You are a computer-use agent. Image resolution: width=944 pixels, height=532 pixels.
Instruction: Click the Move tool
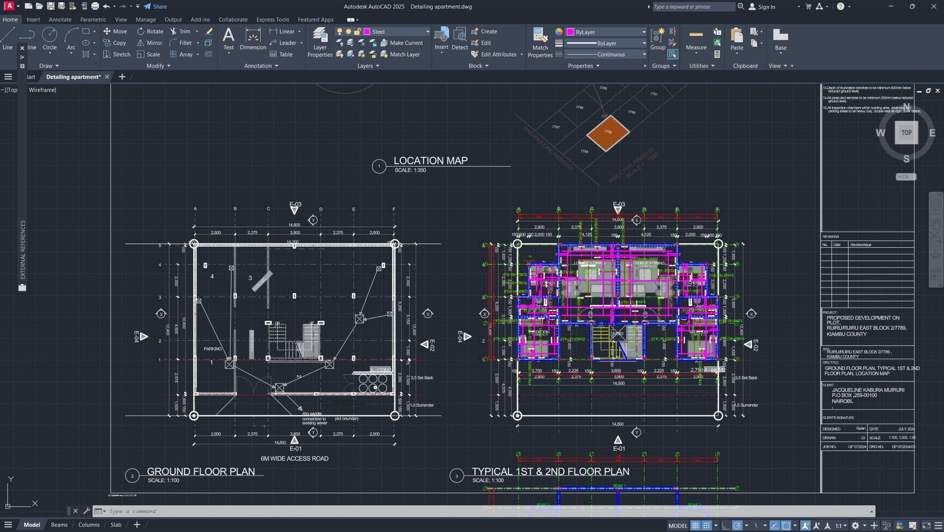(115, 31)
